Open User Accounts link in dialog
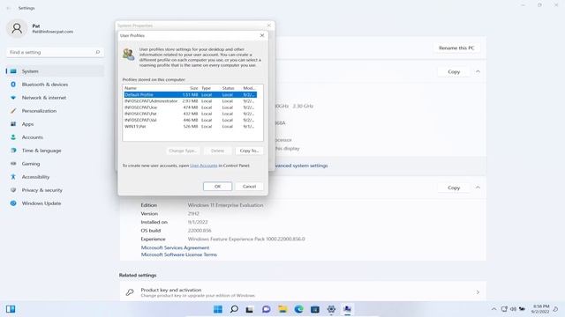Viewport: 565px width, 317px height. click(x=204, y=166)
